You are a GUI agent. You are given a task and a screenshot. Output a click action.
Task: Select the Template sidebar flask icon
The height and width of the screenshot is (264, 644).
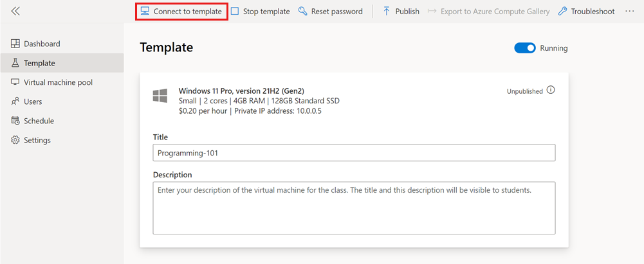click(x=15, y=63)
